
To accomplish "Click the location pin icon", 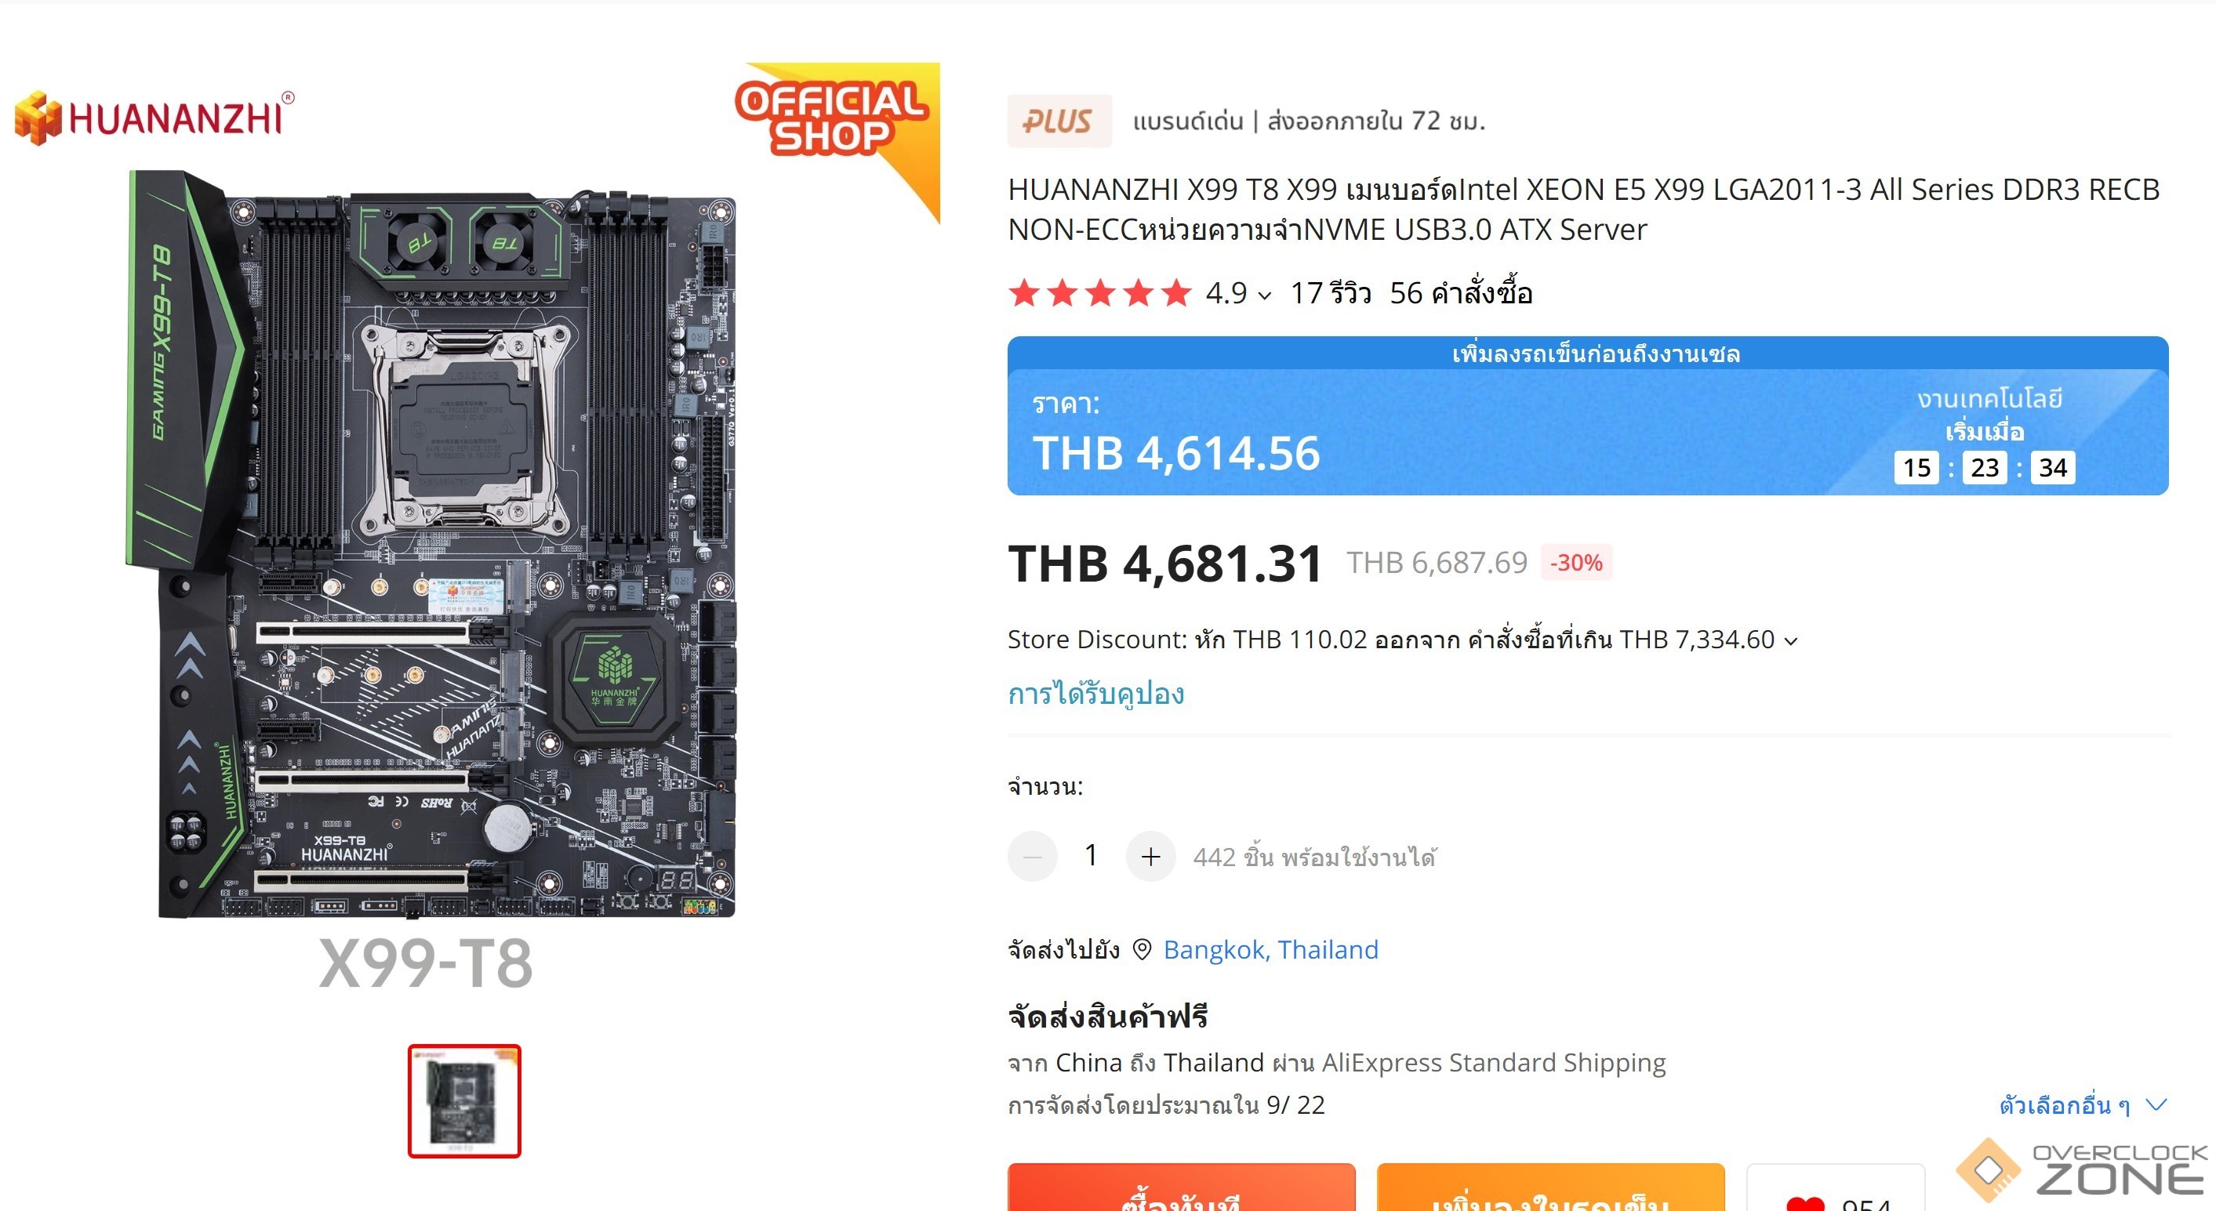I will coord(1142,949).
